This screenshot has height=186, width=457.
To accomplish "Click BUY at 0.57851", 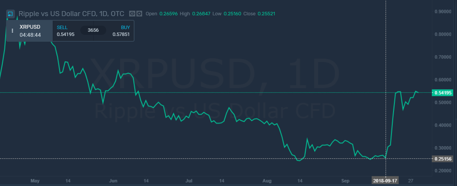I will point(121,31).
